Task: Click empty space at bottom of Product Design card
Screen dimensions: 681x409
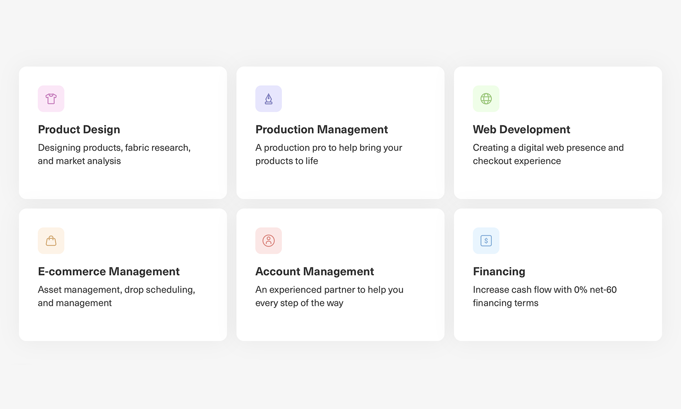Action: (x=123, y=184)
